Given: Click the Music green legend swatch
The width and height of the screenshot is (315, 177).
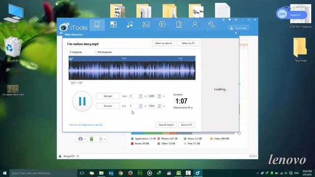Looking at the screenshot, I should [x=185, y=139].
